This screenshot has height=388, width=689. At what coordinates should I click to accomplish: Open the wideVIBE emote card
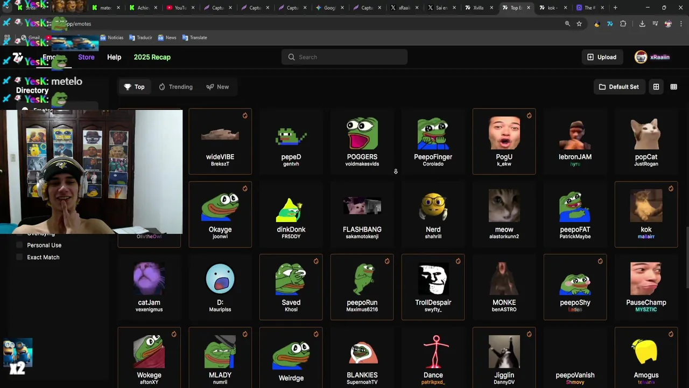[220, 142]
